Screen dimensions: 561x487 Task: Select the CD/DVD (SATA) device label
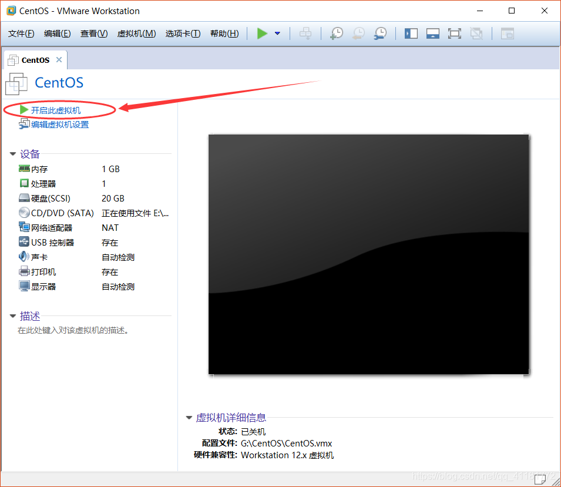click(x=62, y=213)
